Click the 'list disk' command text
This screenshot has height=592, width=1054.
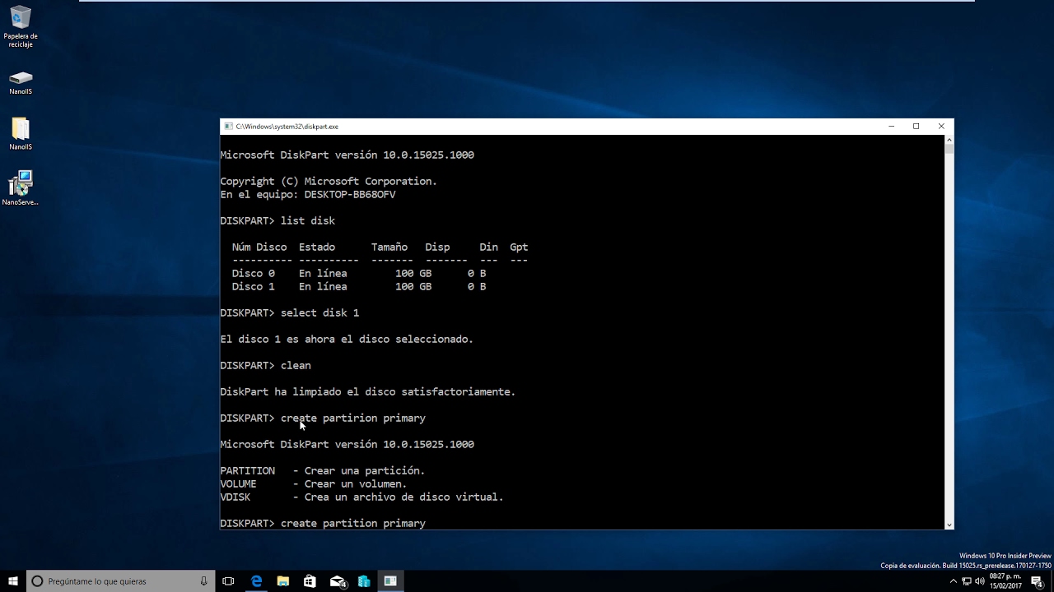coord(308,221)
